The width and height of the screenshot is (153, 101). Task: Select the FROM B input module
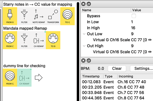[x=10, y=16]
